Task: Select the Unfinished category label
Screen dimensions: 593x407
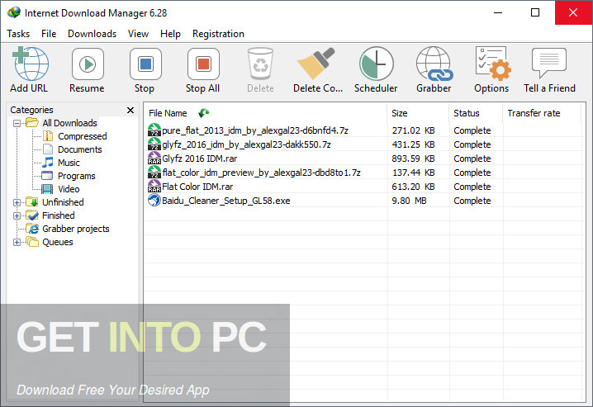Action: [x=63, y=202]
